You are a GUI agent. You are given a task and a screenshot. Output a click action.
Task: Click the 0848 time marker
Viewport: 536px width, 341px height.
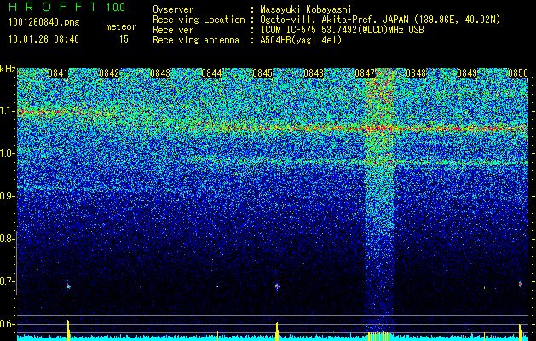[x=416, y=73]
